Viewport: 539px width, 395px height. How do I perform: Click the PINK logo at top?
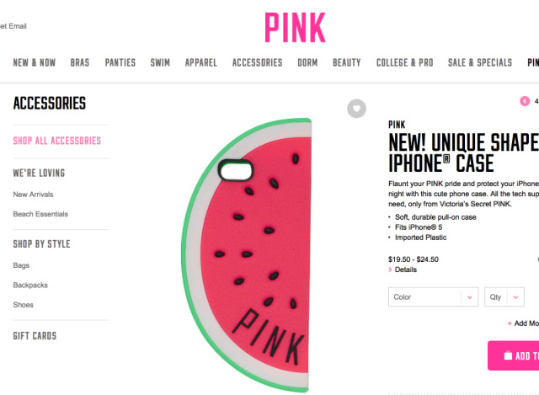pos(295,28)
